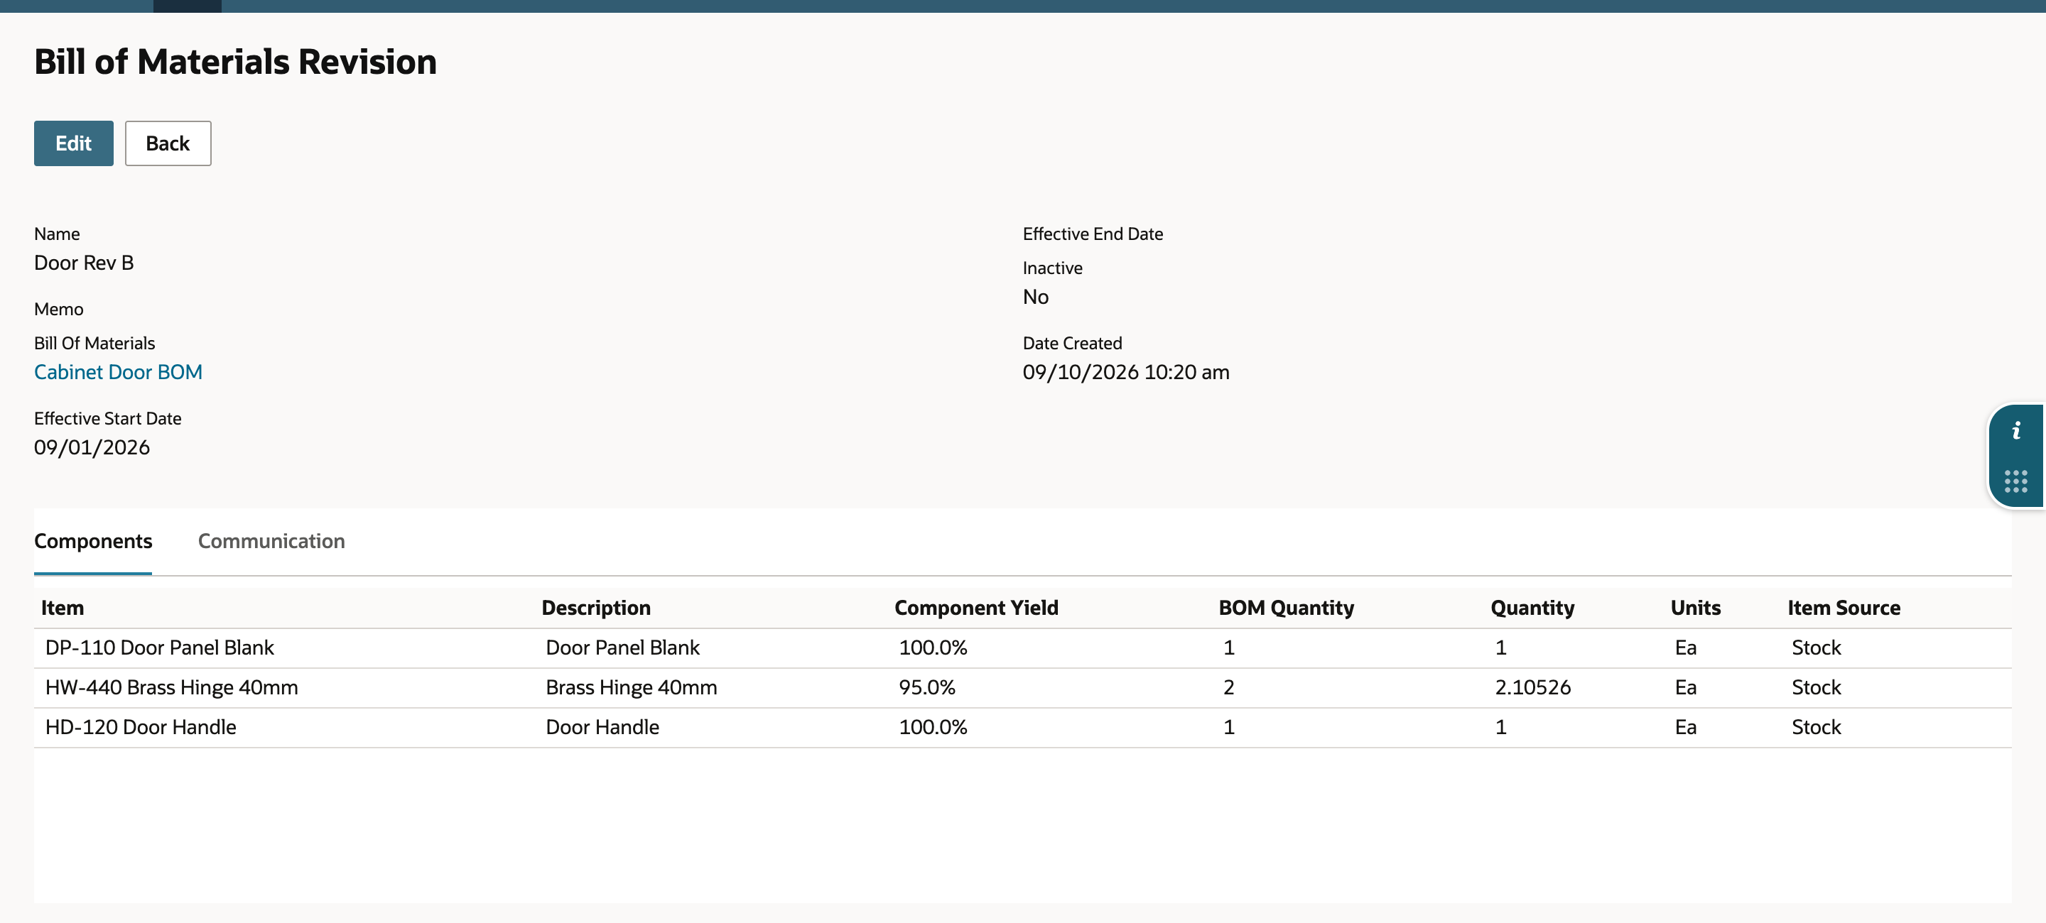Open the Cabinet Door BOM link

click(x=119, y=372)
